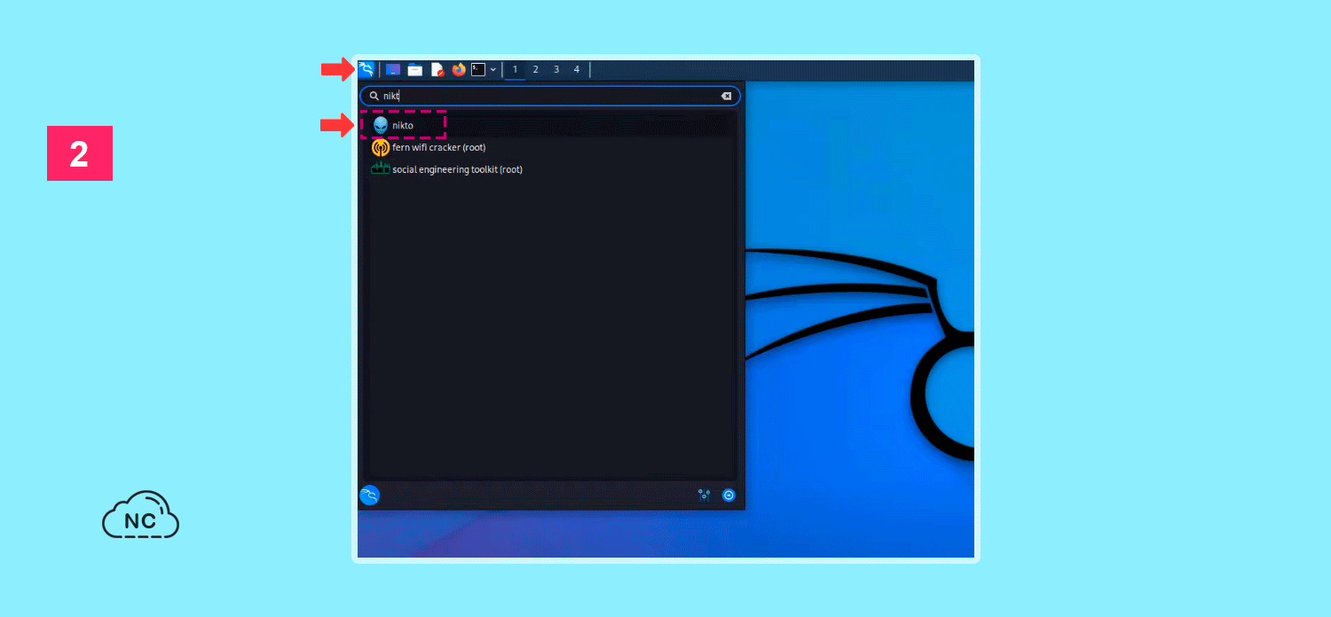The height and width of the screenshot is (617, 1331).
Task: Click the Kali user avatar in menu footer
Action: coord(370,496)
